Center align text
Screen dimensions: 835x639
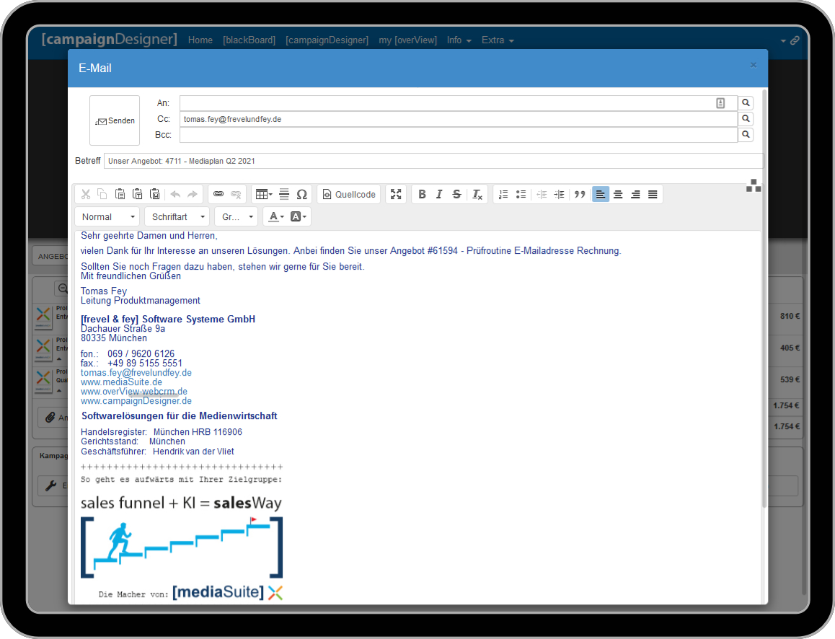click(618, 194)
